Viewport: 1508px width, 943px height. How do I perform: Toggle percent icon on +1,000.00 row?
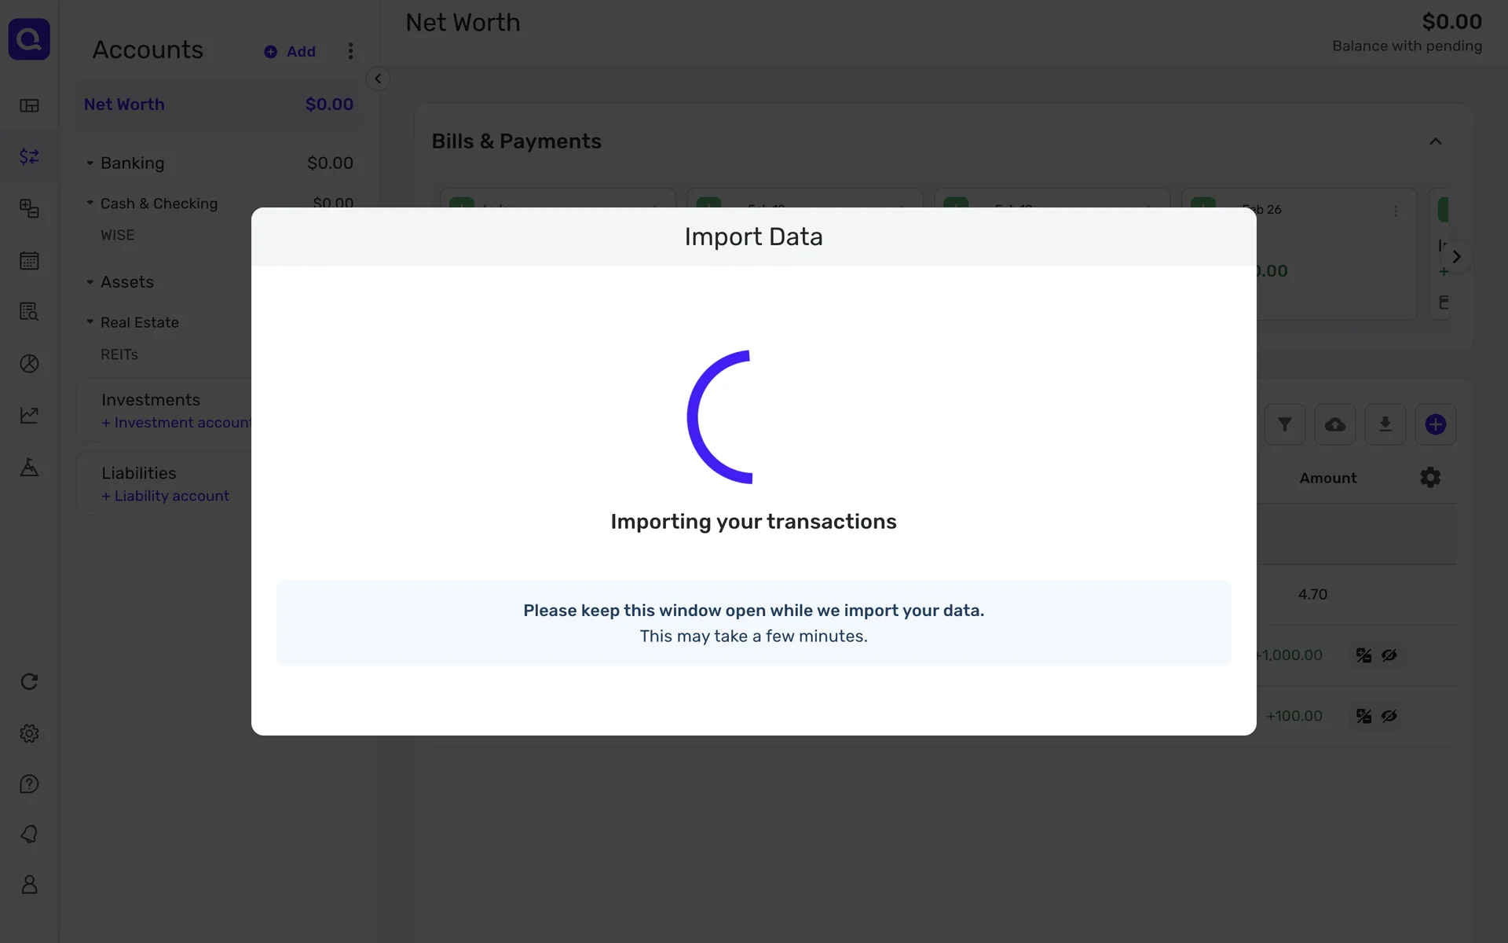[x=1363, y=655]
